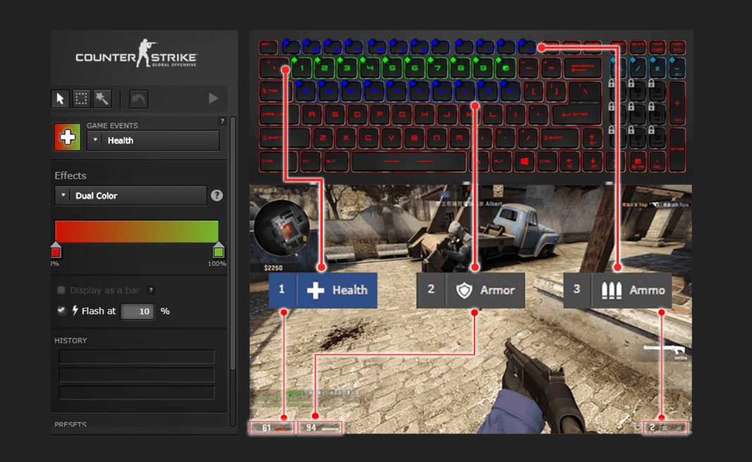Uncheck the Flash at checkbox
Viewport: 752px width, 462px height.
61,310
